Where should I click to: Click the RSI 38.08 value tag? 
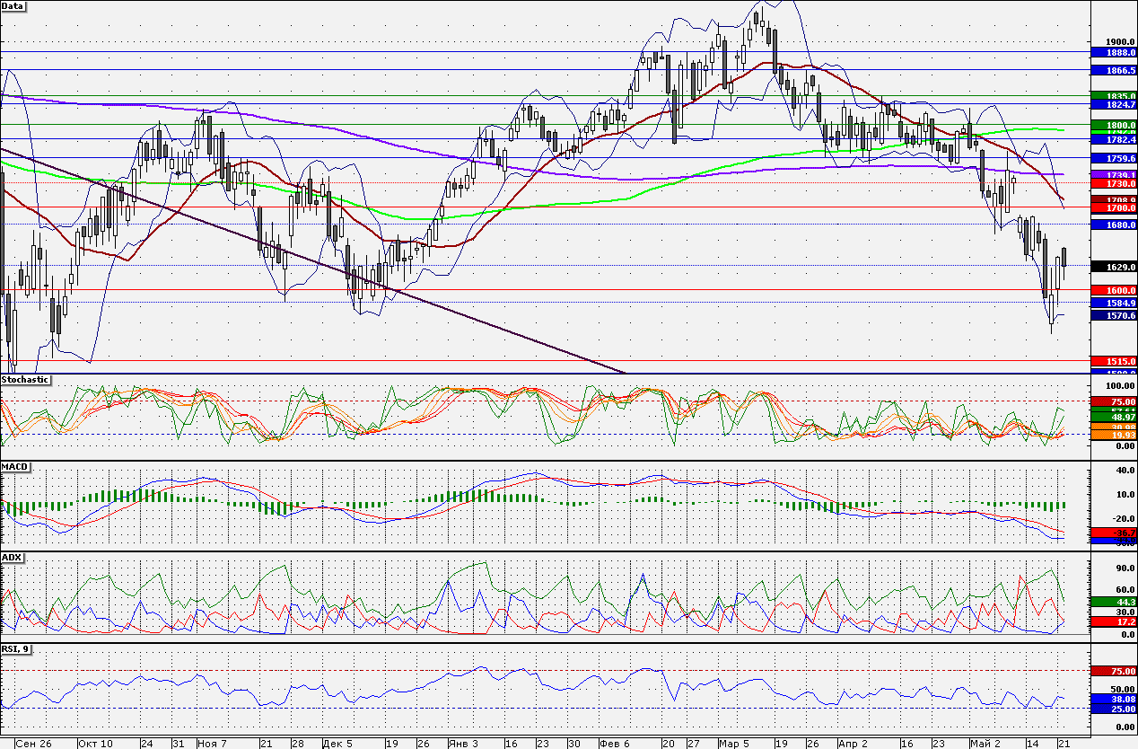[1114, 698]
